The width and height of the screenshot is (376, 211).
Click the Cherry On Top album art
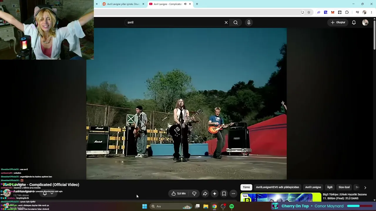tap(275, 206)
